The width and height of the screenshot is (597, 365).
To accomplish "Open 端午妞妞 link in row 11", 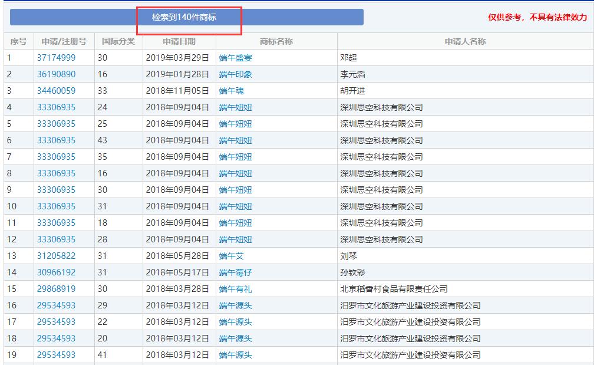I will (x=235, y=223).
